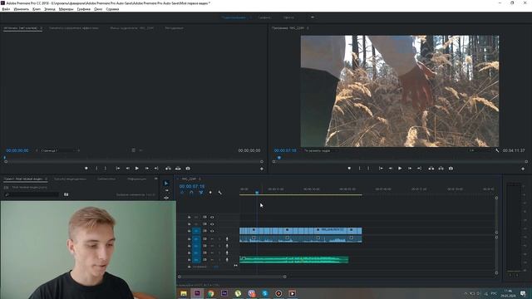This screenshot has width=532, height=299.
Task: Select the Selection tool arrow
Action: [166, 183]
